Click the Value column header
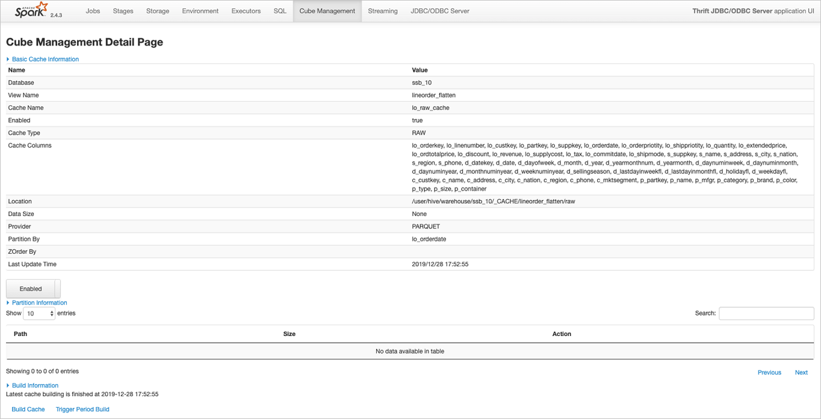821x419 pixels. click(420, 70)
